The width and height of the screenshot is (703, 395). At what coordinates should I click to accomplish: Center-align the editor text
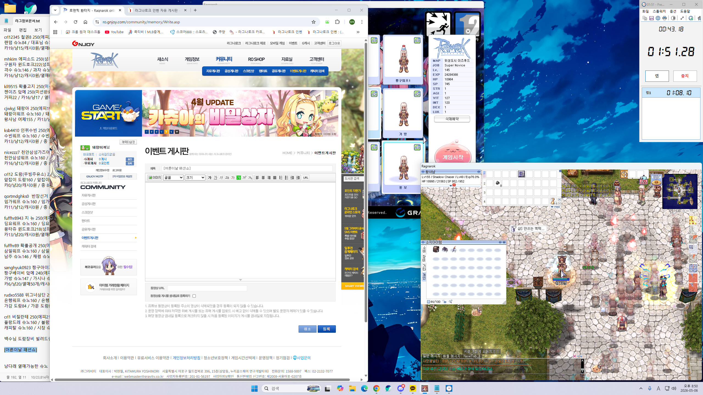point(263,178)
